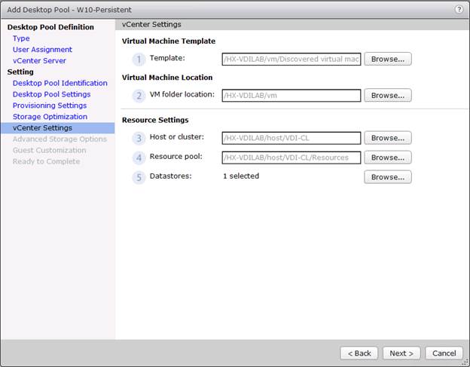
Task: Proceed with the Next button
Action: [x=401, y=353]
